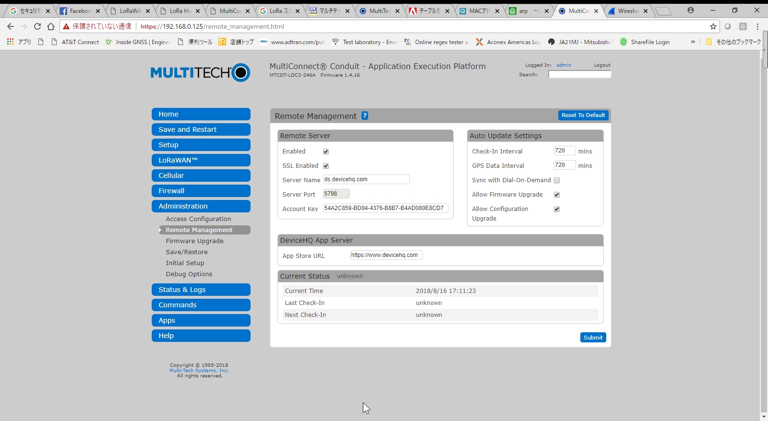Open the Commands menu
This screenshot has width=768, height=421.
coord(201,305)
